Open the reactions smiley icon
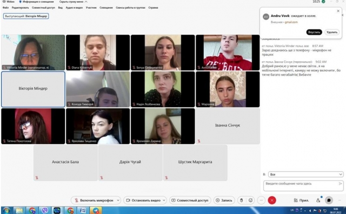 (250, 200)
